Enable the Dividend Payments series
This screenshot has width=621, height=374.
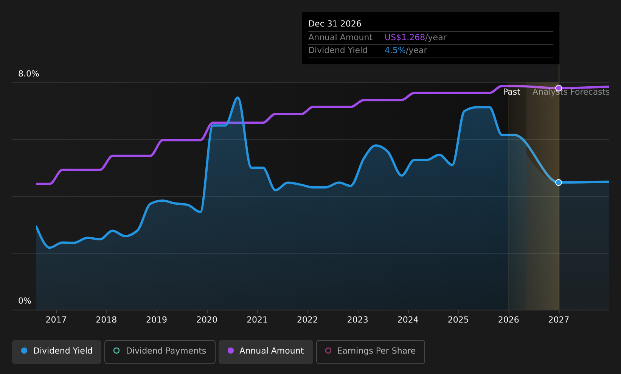click(x=160, y=352)
